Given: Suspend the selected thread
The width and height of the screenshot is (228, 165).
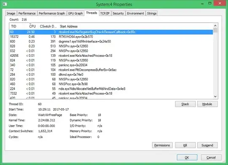Looking at the screenshot, I should [207, 145].
